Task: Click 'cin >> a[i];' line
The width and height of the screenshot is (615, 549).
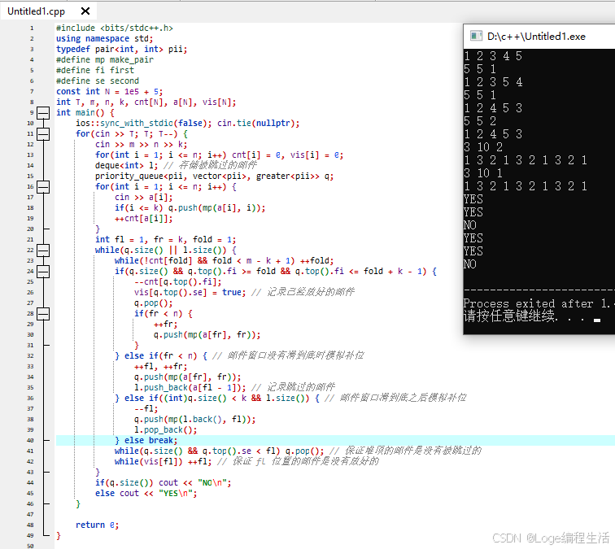Action: 143,198
